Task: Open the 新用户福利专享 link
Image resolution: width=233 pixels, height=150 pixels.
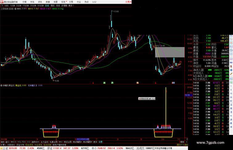Action: click(x=59, y=145)
